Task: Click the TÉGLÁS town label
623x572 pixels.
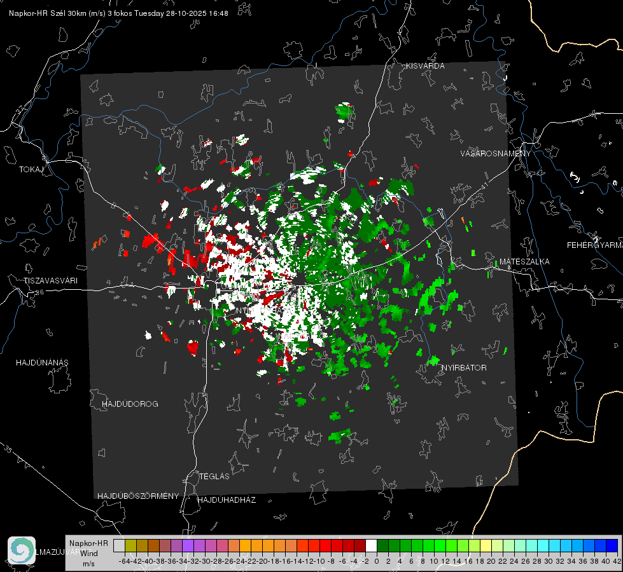Action: [214, 476]
